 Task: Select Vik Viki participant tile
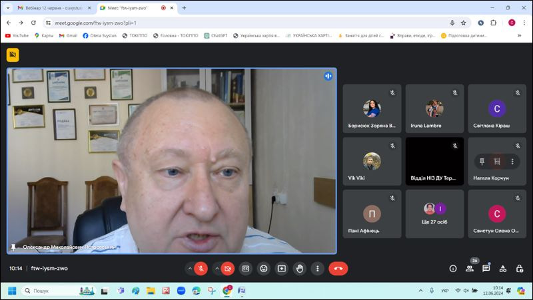tap(372, 161)
